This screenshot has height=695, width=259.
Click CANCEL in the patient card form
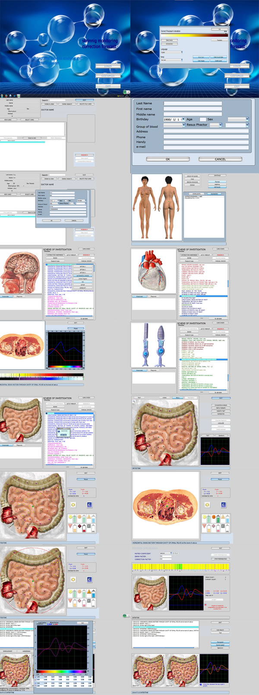(x=220, y=159)
